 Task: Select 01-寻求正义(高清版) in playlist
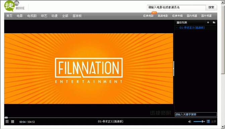coord(192,28)
